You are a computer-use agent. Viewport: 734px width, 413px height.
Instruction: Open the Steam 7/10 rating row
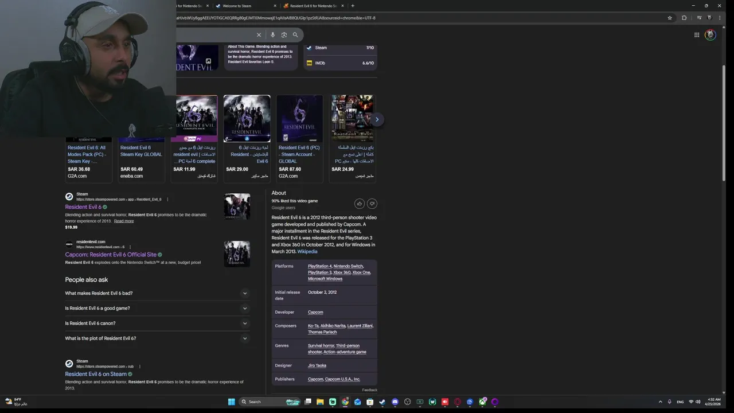tap(340, 48)
